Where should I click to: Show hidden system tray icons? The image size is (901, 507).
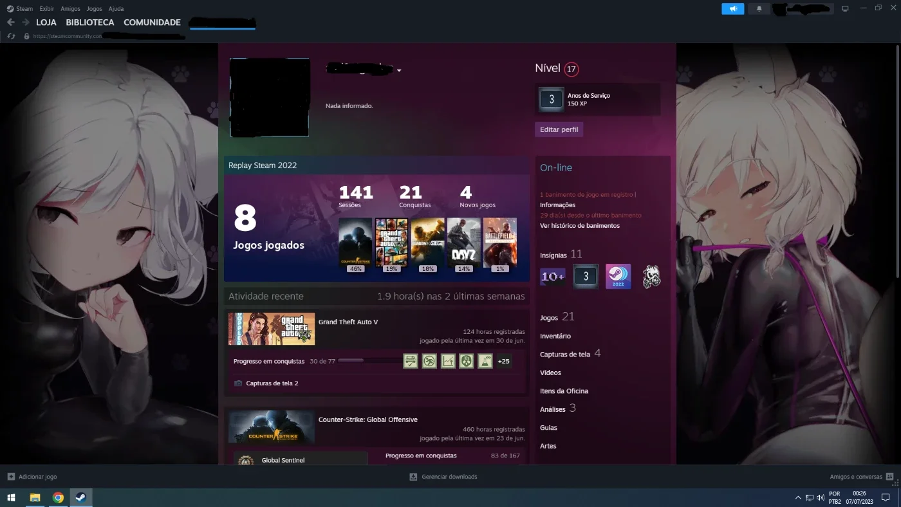point(799,497)
